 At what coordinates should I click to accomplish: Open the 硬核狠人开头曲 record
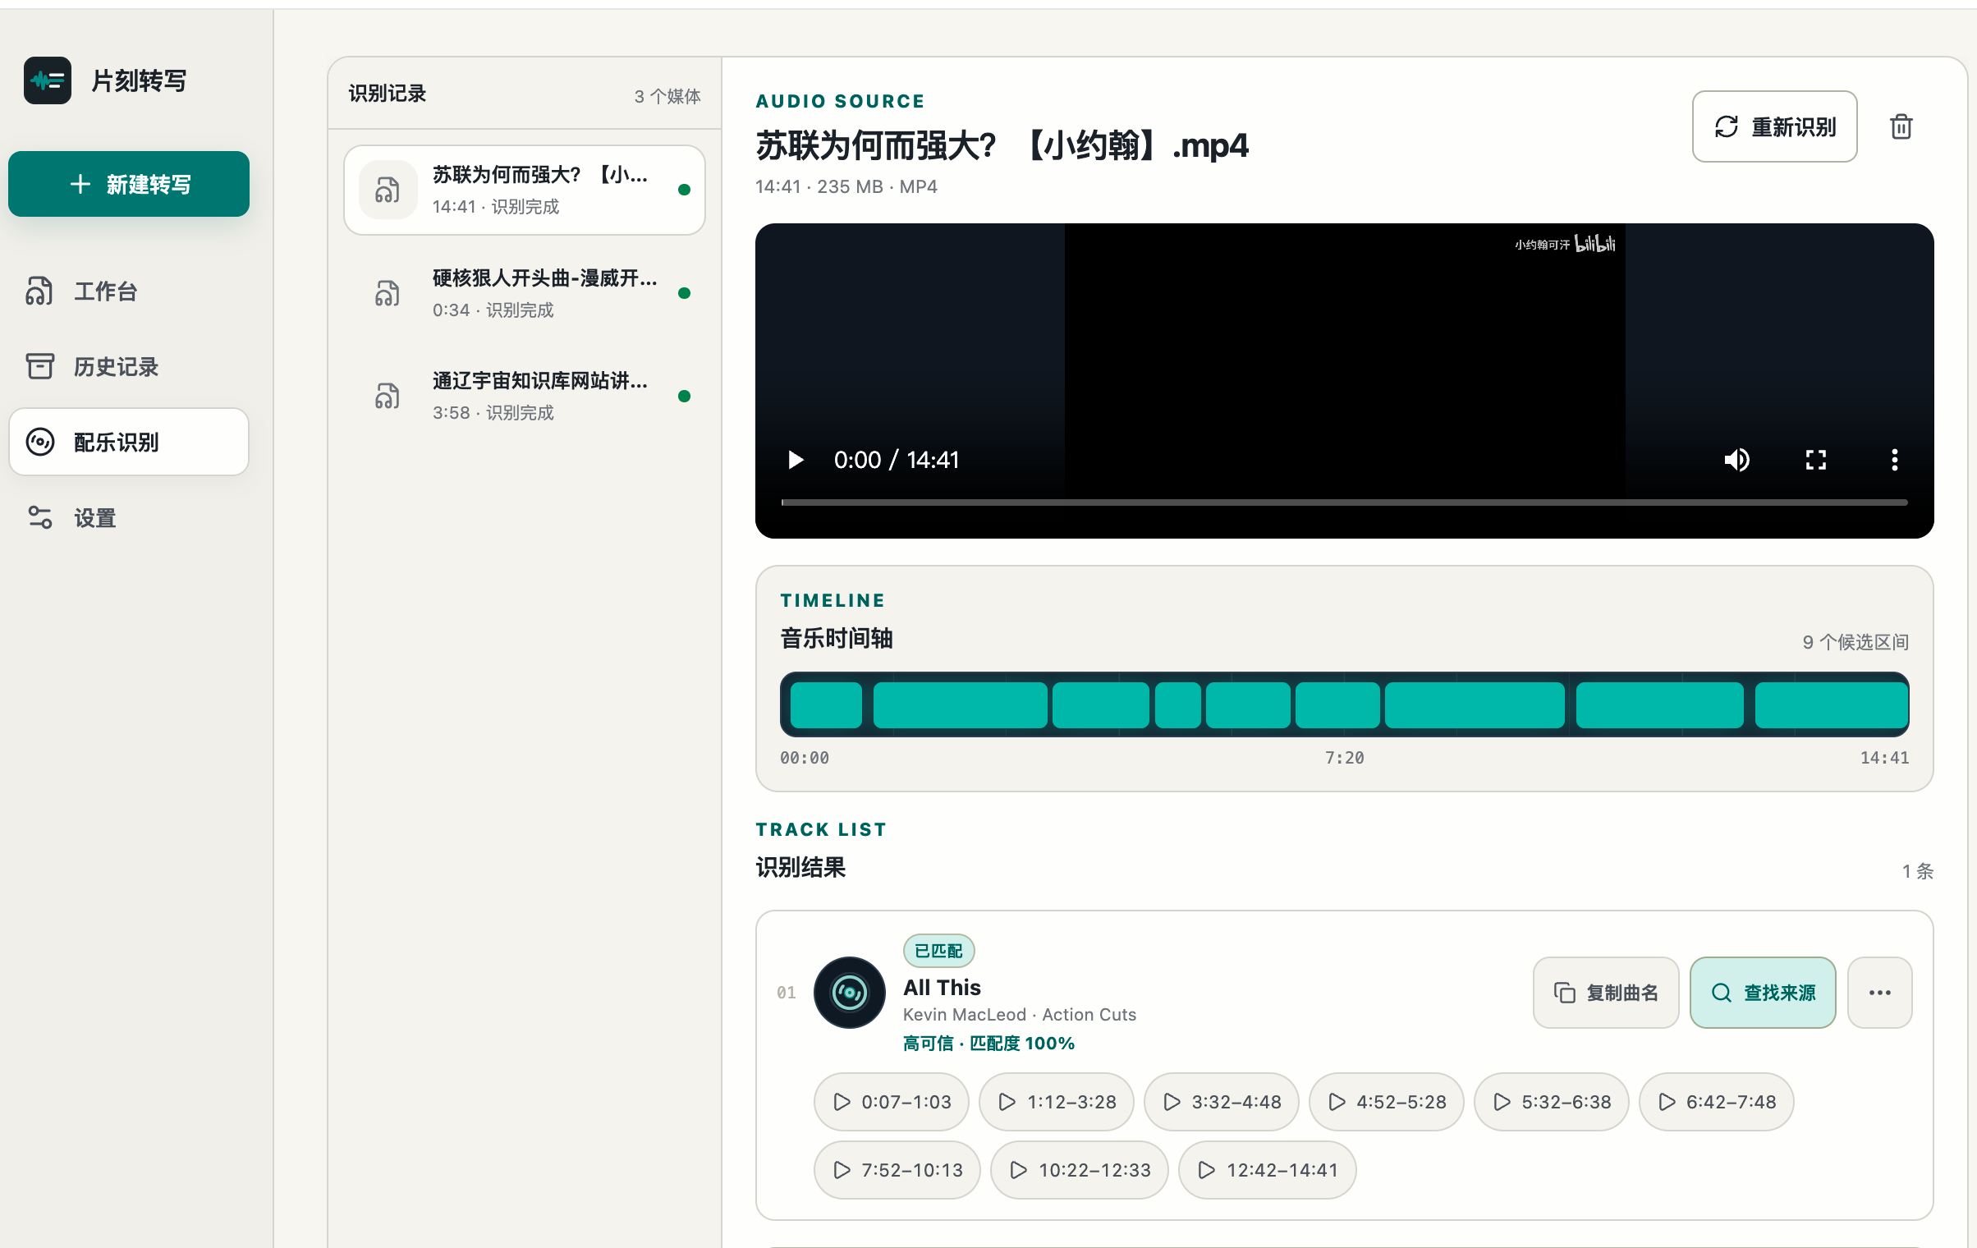coord(525,293)
